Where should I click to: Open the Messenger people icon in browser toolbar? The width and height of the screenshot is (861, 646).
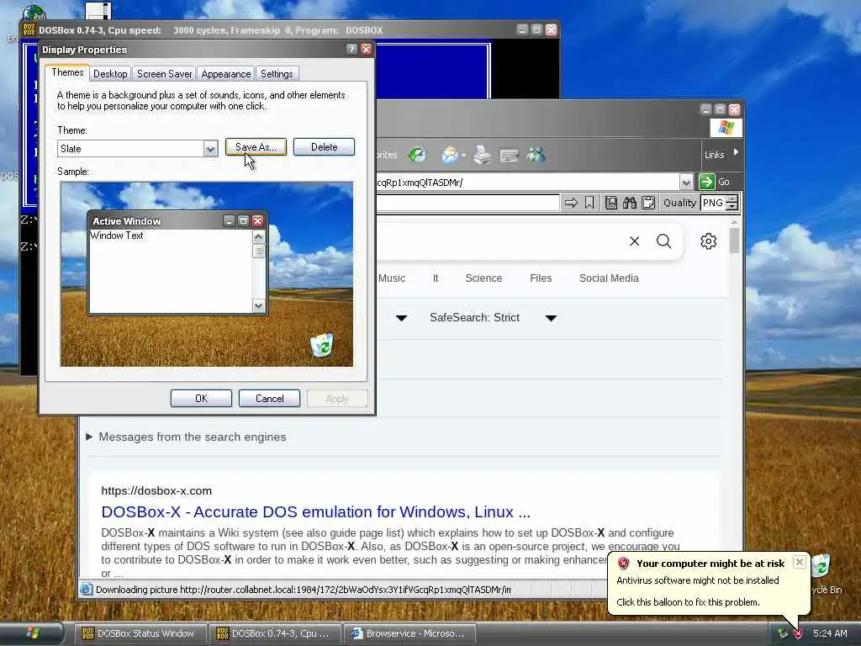pos(536,155)
